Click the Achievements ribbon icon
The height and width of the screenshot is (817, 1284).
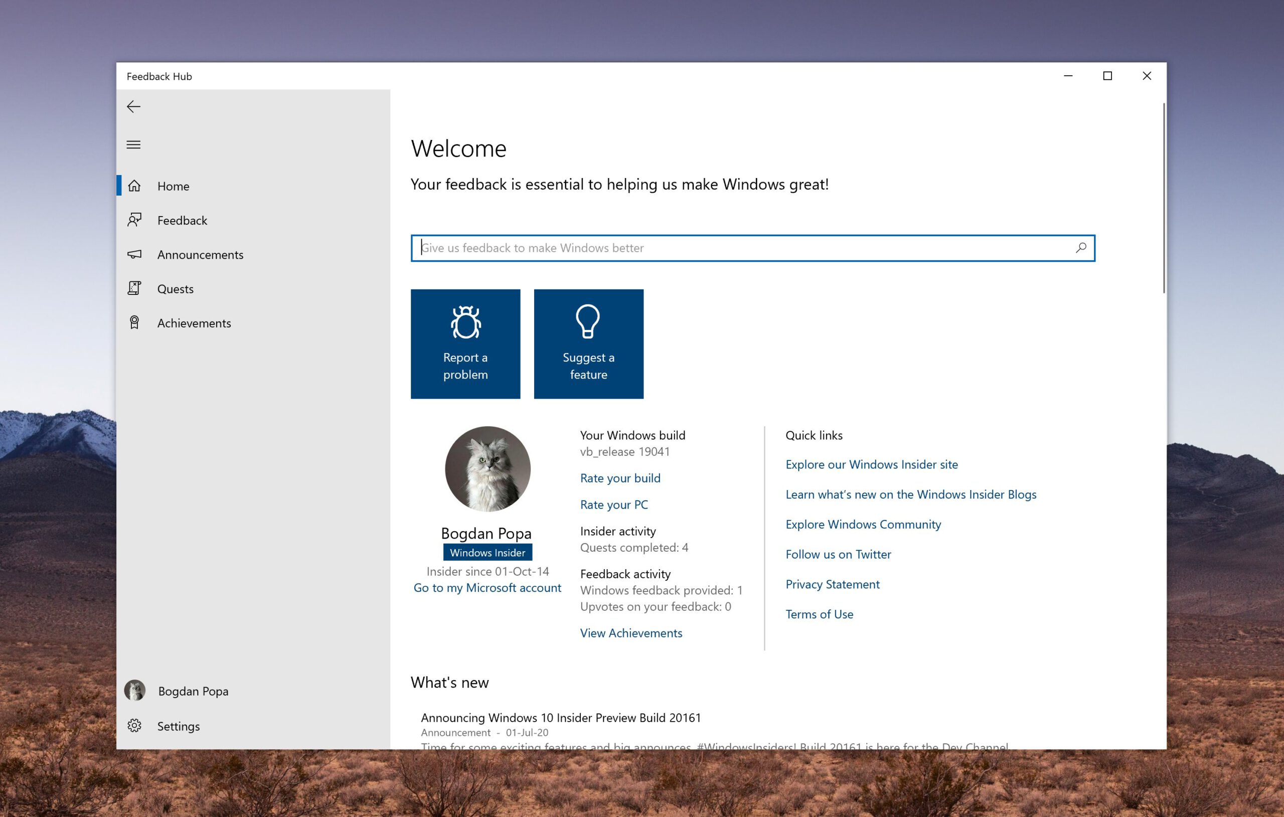134,322
